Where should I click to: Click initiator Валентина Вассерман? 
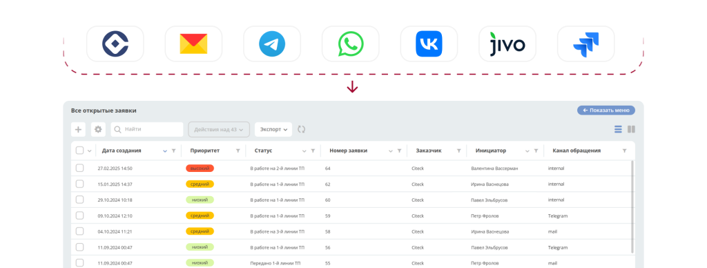point(494,169)
